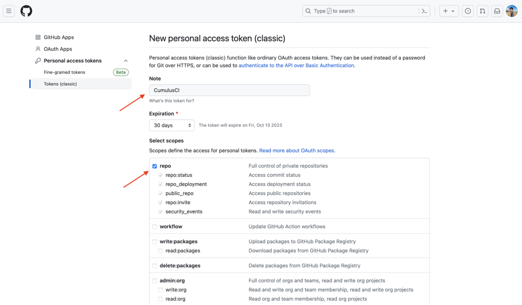Check the write:packages scope
The image size is (522, 305).
point(154,242)
